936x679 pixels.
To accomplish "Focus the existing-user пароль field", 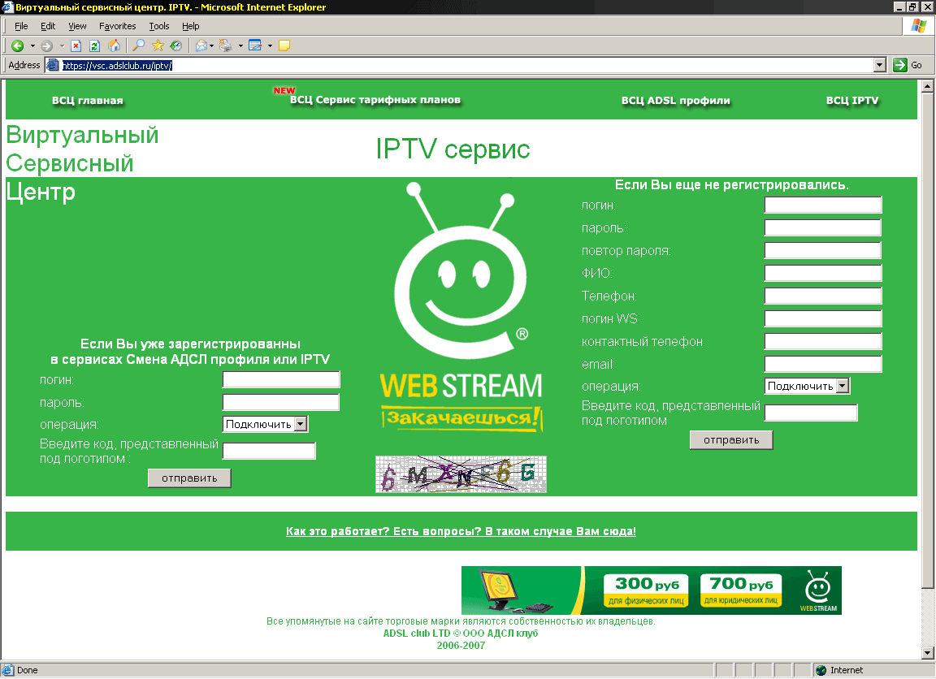I will point(281,402).
